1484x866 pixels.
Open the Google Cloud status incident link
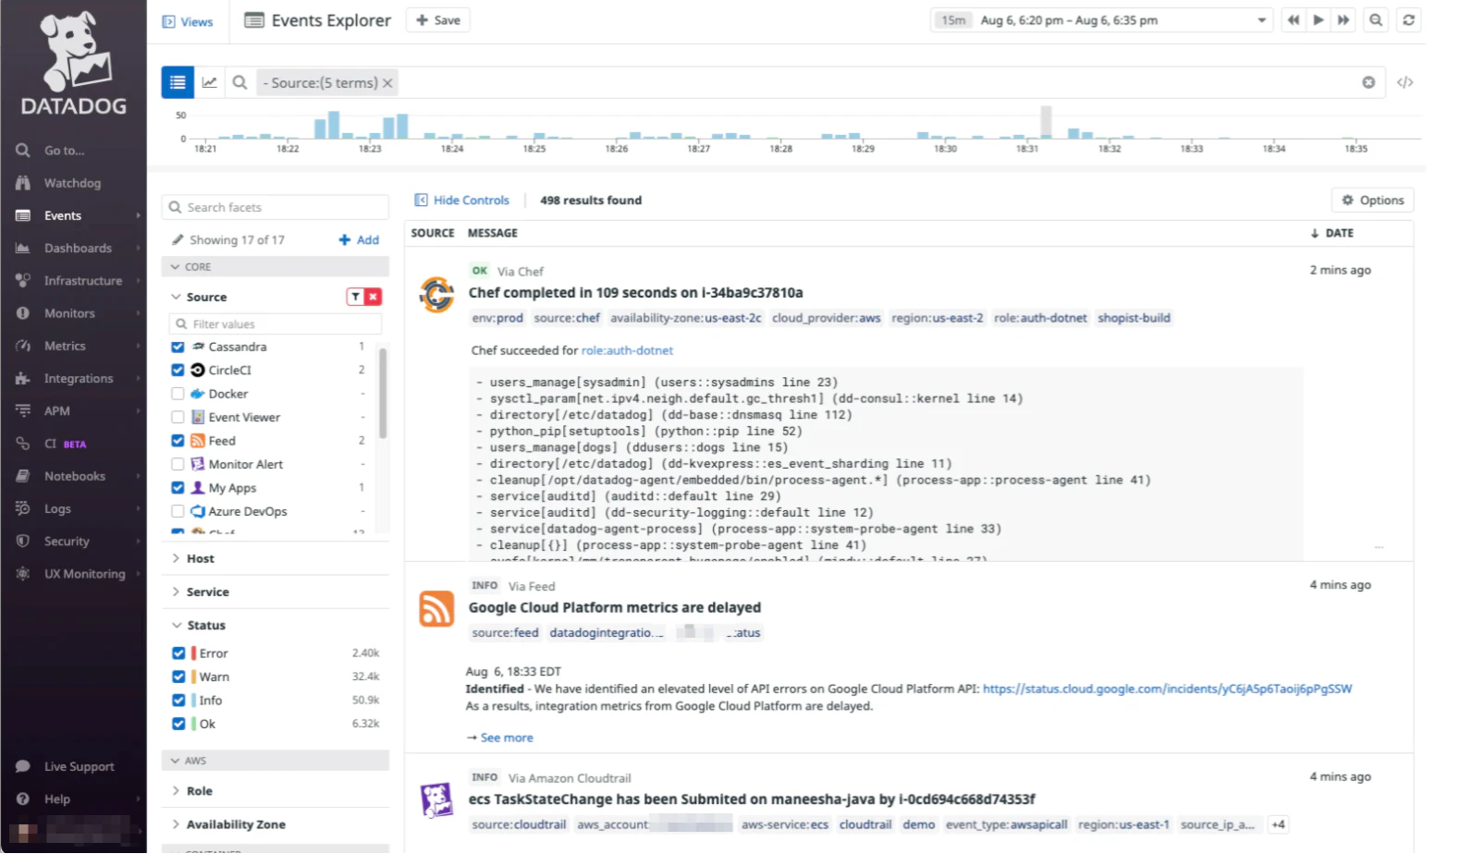(x=1167, y=689)
